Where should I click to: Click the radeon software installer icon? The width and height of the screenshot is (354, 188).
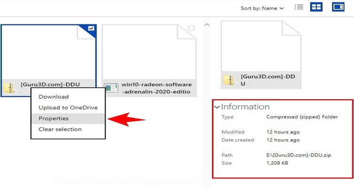coord(111,88)
